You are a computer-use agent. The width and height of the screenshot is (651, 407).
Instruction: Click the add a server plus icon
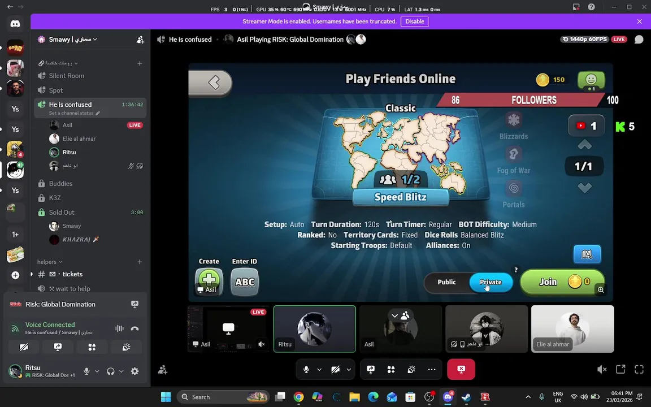(x=15, y=275)
